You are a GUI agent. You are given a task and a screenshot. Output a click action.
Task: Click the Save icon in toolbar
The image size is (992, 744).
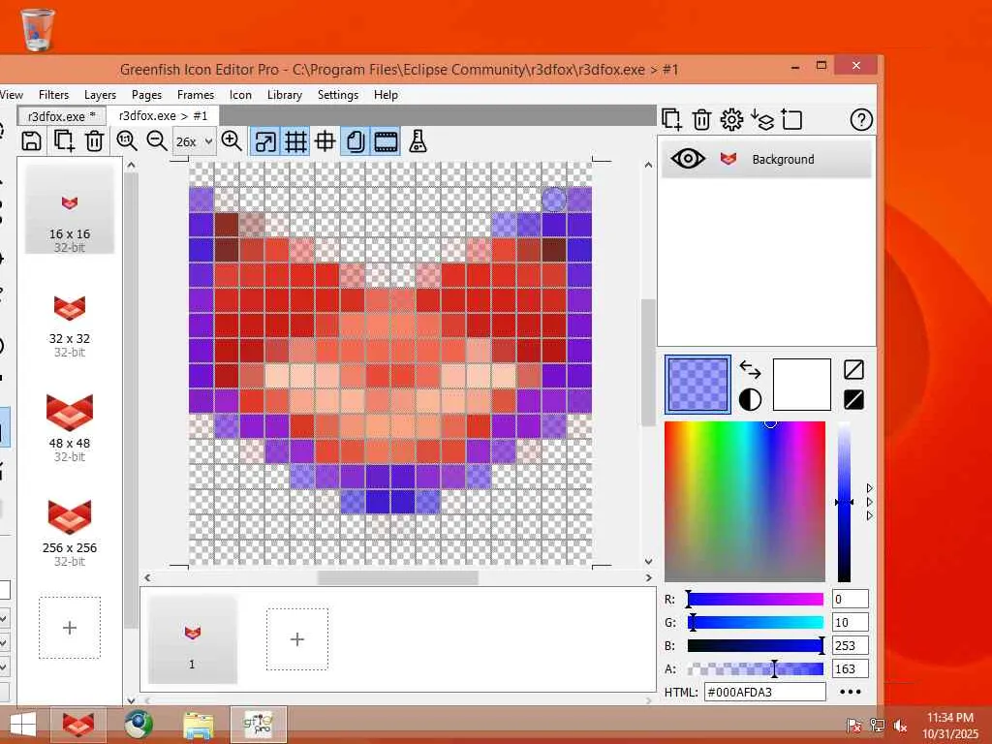(32, 141)
